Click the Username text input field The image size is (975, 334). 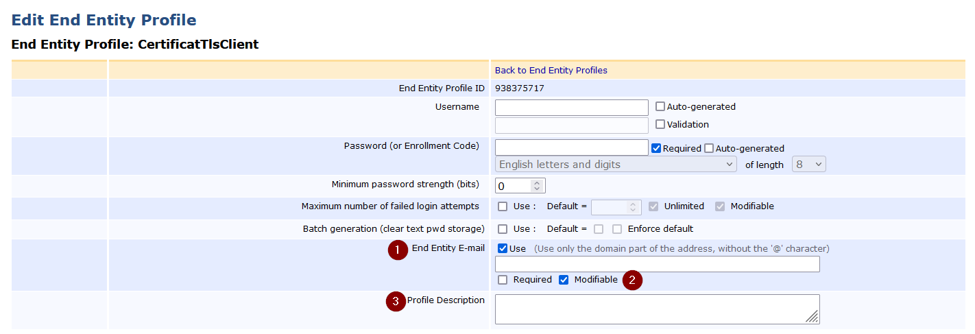coord(571,108)
